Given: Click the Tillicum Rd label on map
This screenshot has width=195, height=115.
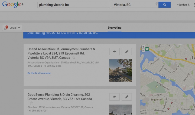Looking at the screenshot, I should coord(176,69).
